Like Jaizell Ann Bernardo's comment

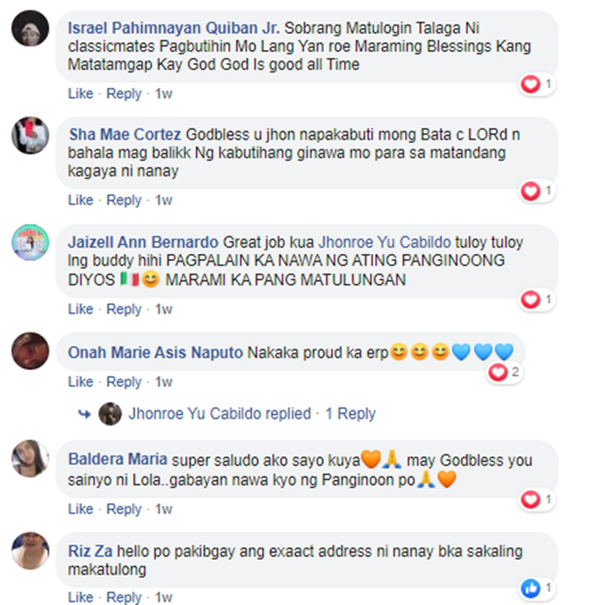(81, 309)
